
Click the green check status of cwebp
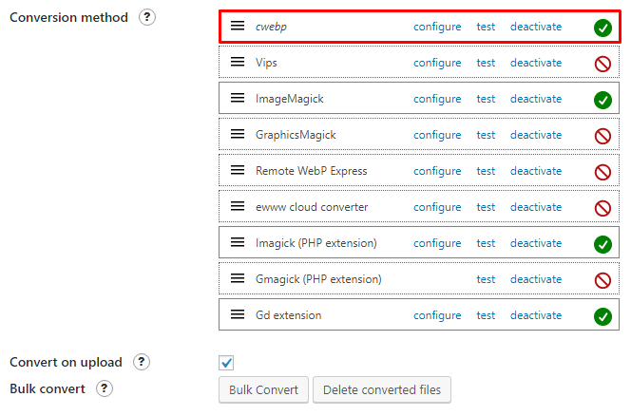pyautogui.click(x=602, y=28)
